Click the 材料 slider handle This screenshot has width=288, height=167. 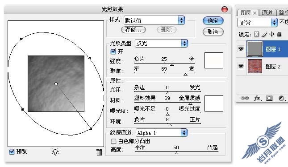tap(191, 103)
